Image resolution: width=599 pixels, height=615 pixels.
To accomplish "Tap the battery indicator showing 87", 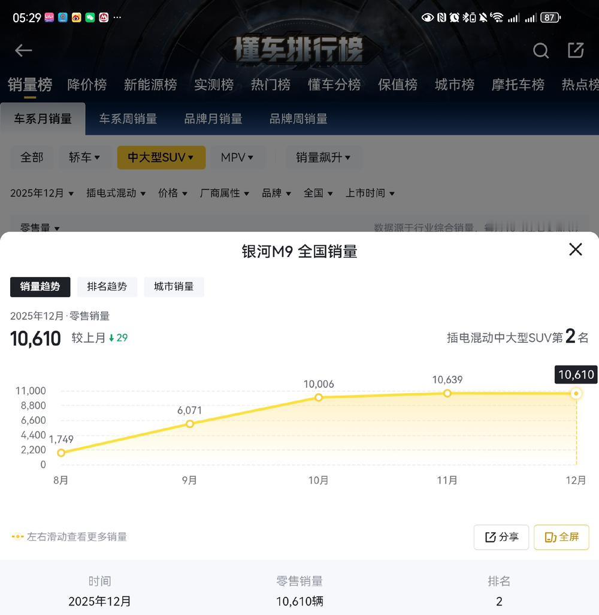I will [550, 17].
